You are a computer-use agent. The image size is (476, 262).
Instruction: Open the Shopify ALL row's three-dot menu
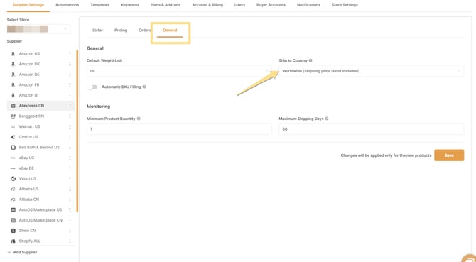pos(70,241)
